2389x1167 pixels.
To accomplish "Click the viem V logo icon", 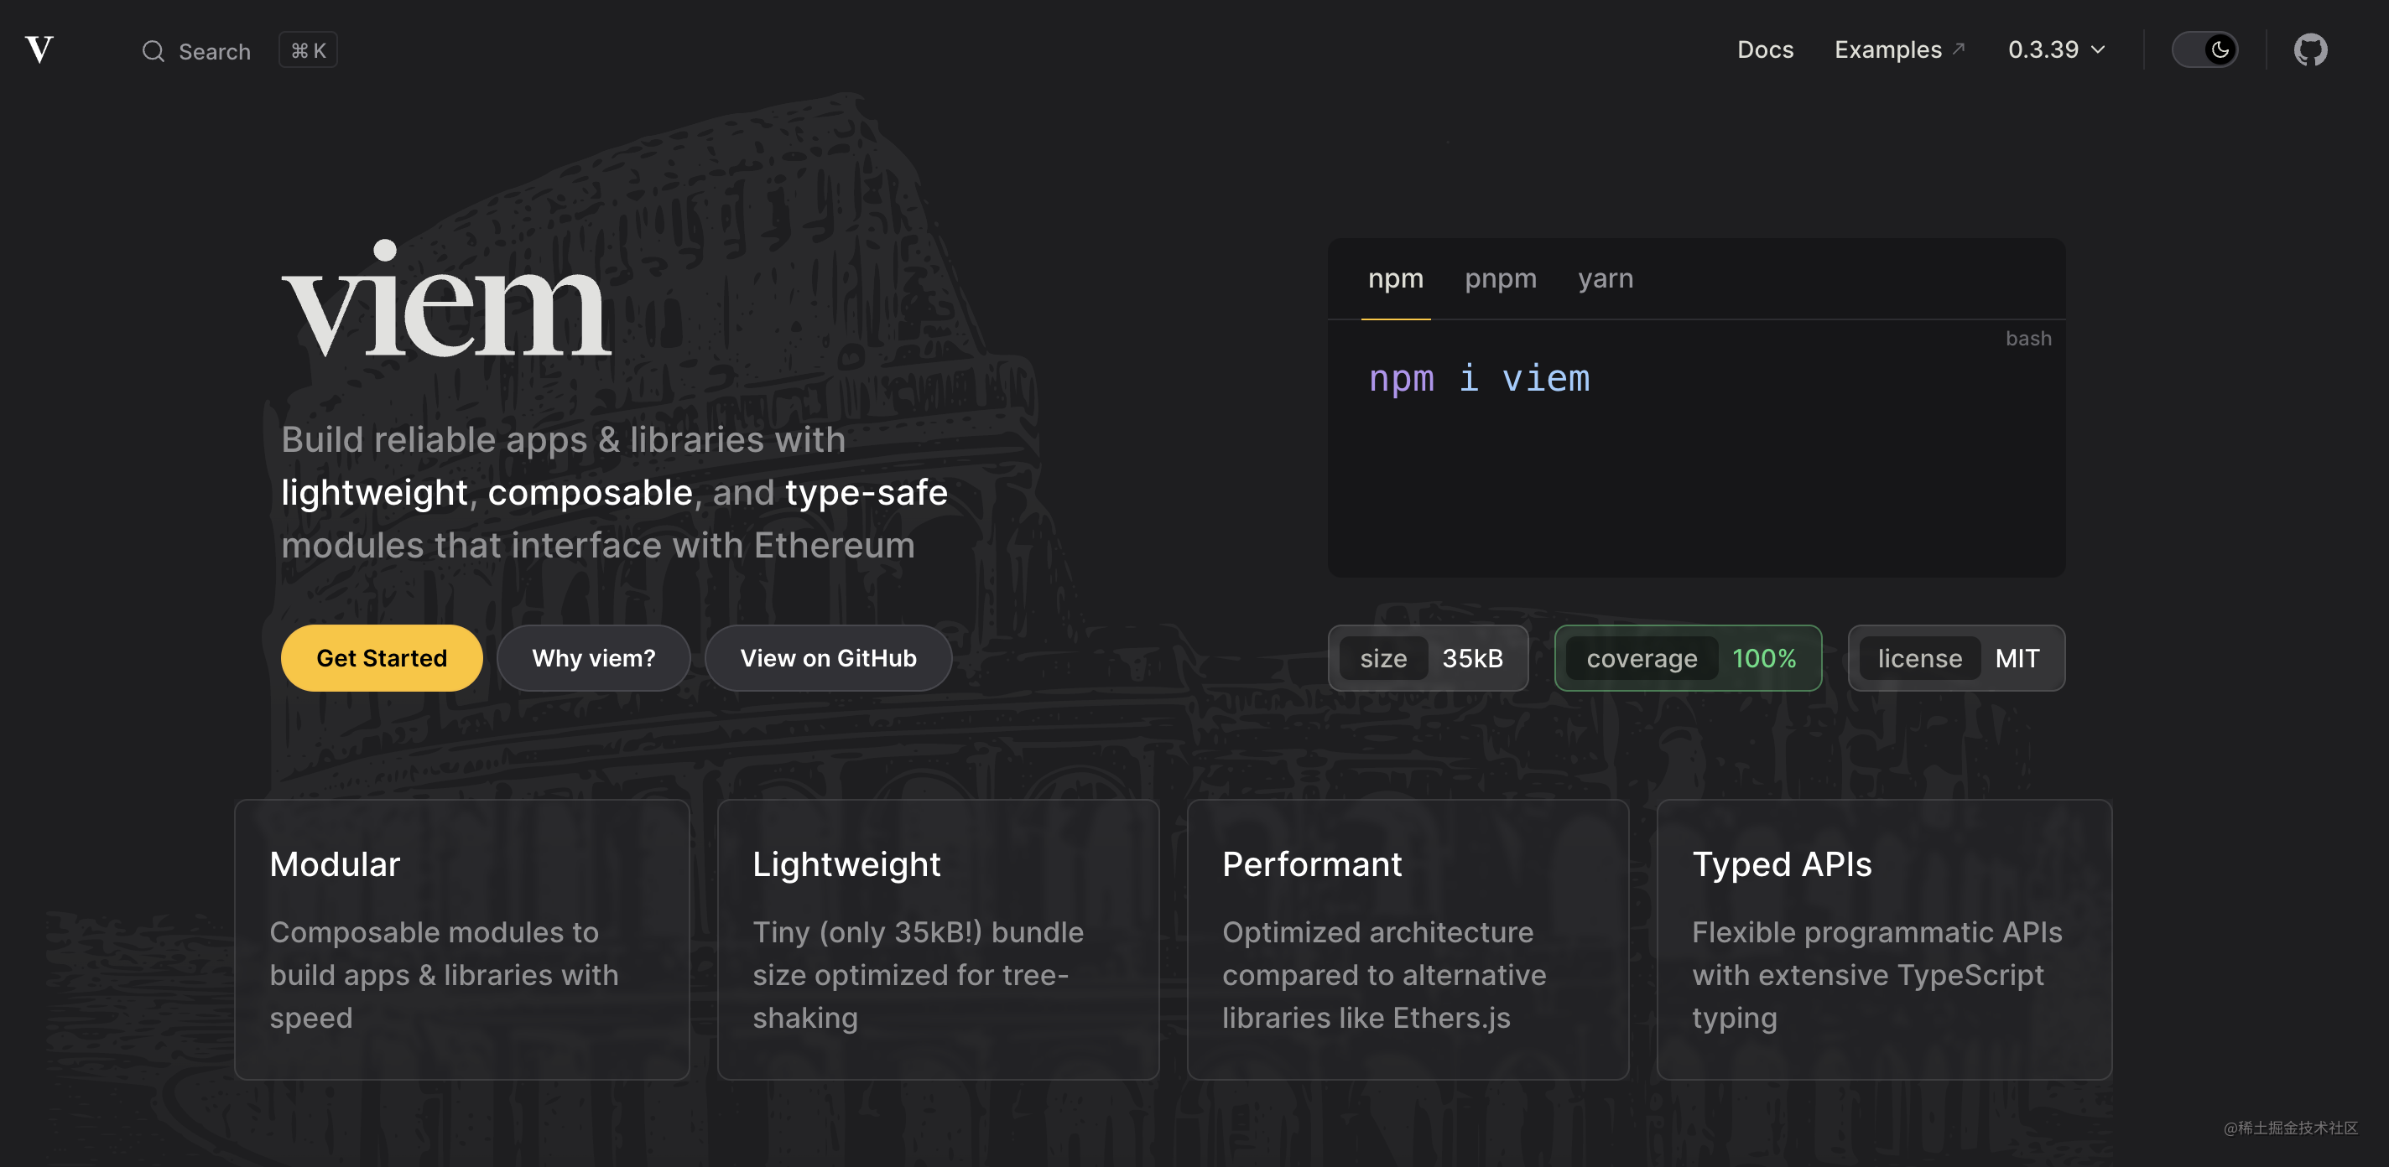I will [x=39, y=49].
